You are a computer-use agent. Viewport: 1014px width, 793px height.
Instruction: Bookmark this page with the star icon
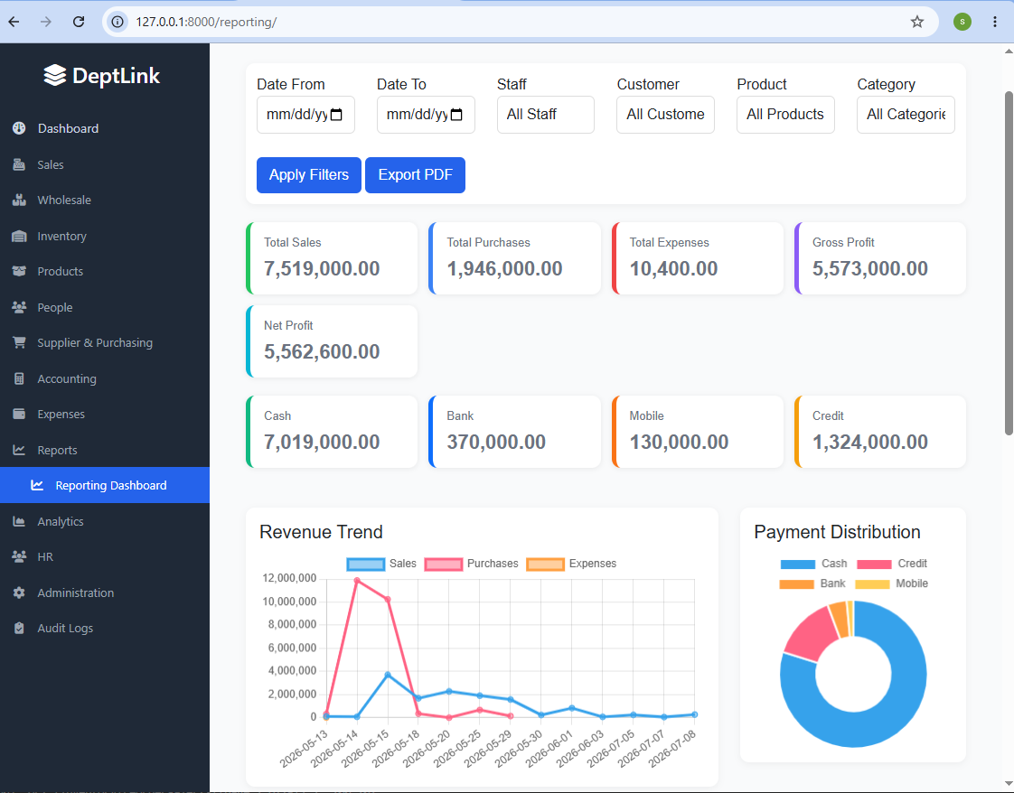click(917, 22)
